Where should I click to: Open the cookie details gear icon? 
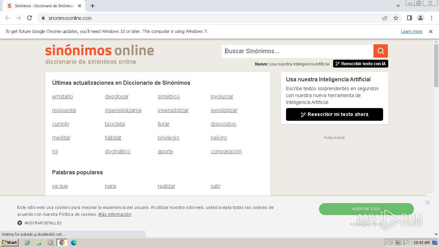pos(20,223)
